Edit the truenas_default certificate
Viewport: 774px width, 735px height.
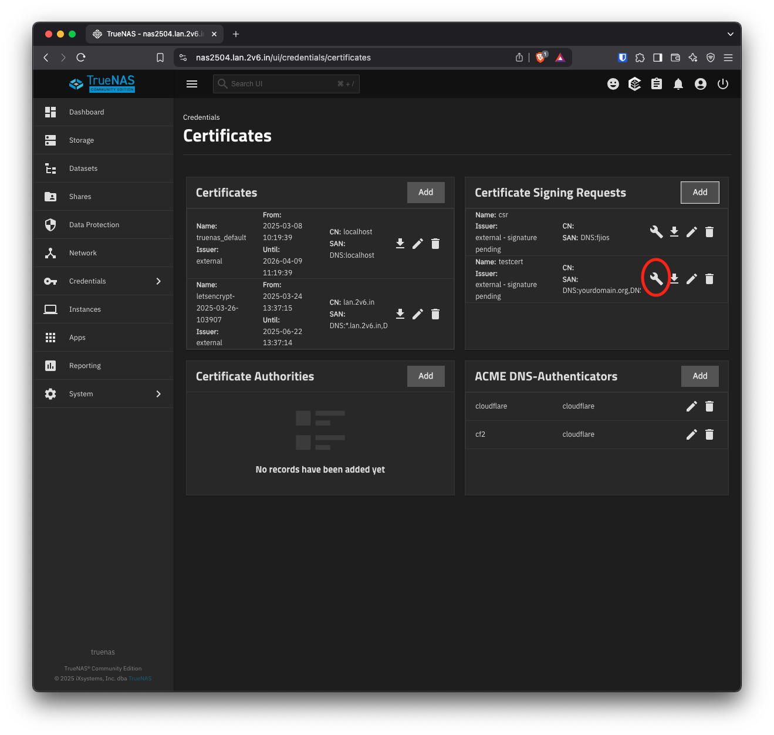pos(418,244)
